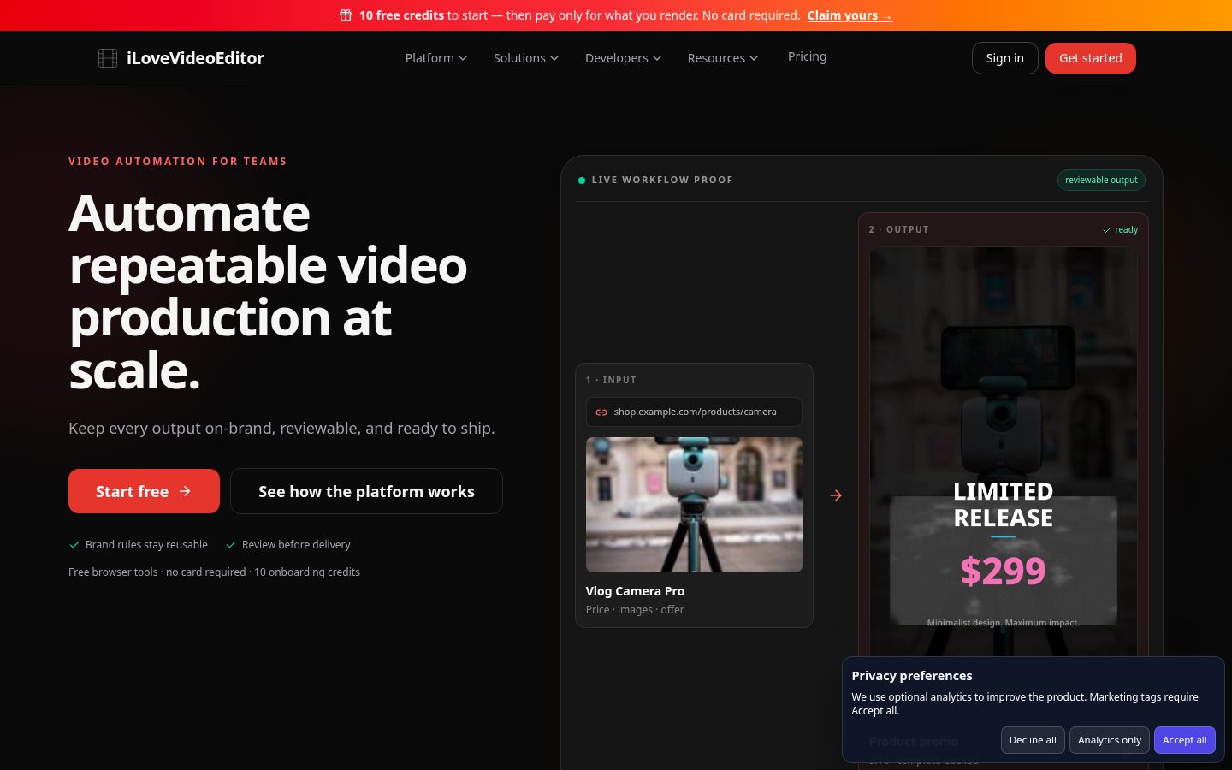Click the Start free button
The image size is (1232, 770).
click(144, 491)
